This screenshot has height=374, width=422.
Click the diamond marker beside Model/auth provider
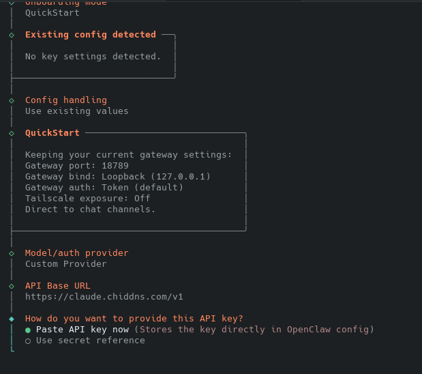[x=12, y=253]
